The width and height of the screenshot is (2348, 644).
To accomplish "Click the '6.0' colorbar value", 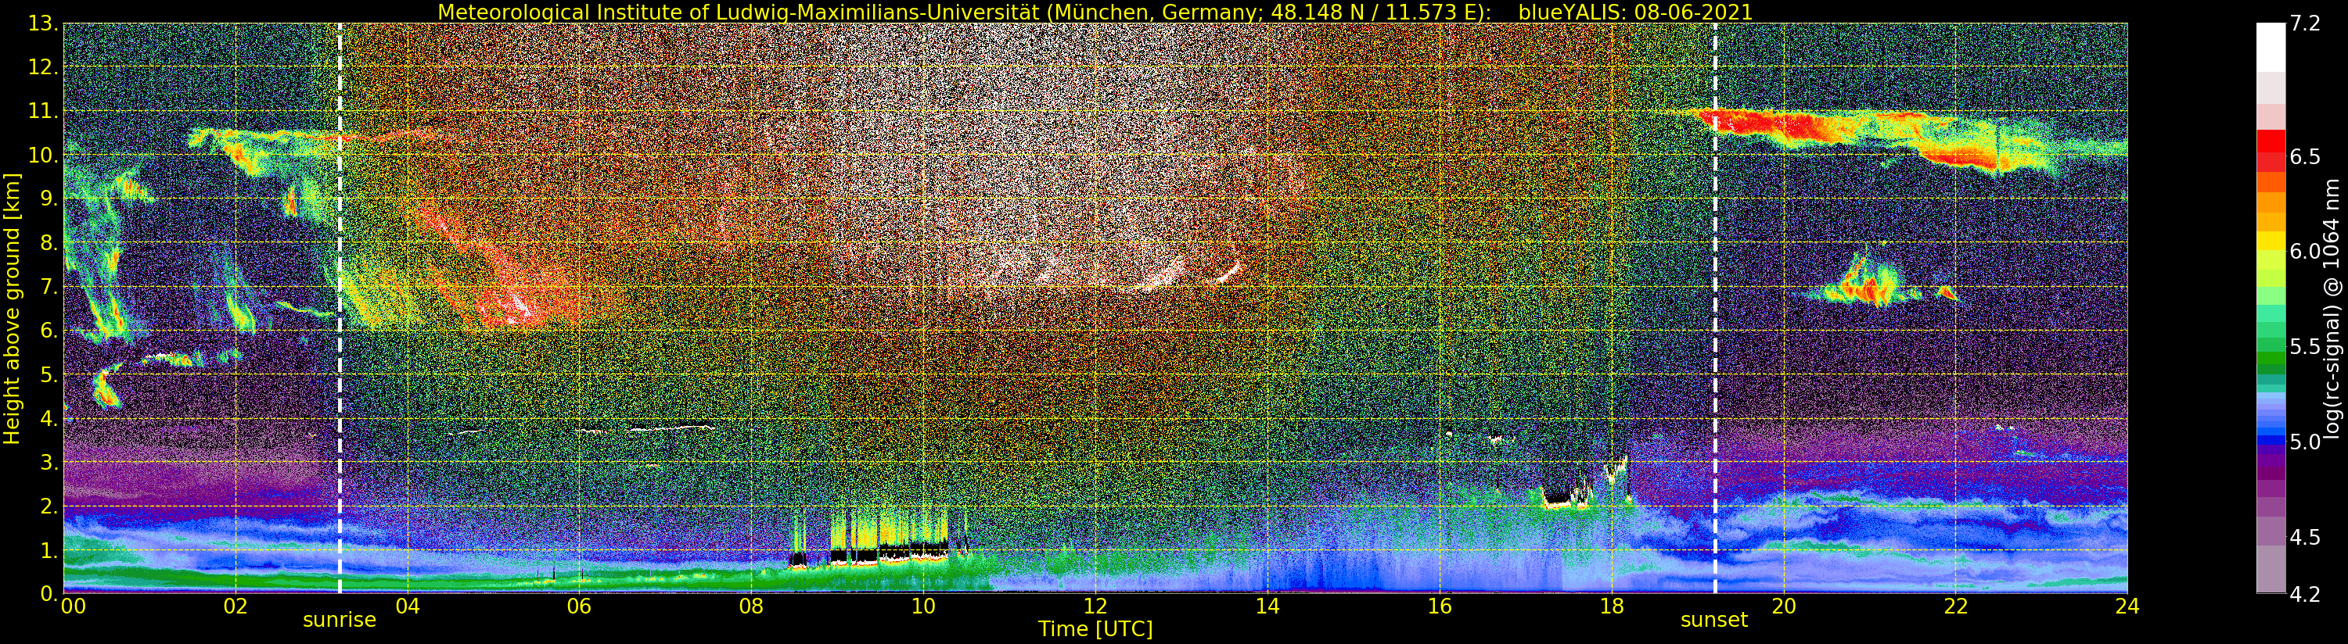I will click(2305, 252).
